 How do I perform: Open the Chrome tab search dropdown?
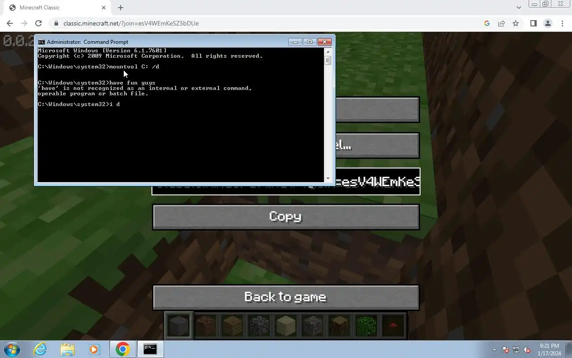pos(518,8)
